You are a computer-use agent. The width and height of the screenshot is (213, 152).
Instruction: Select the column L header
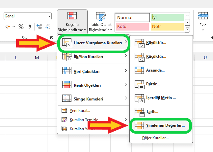(x=16, y=58)
